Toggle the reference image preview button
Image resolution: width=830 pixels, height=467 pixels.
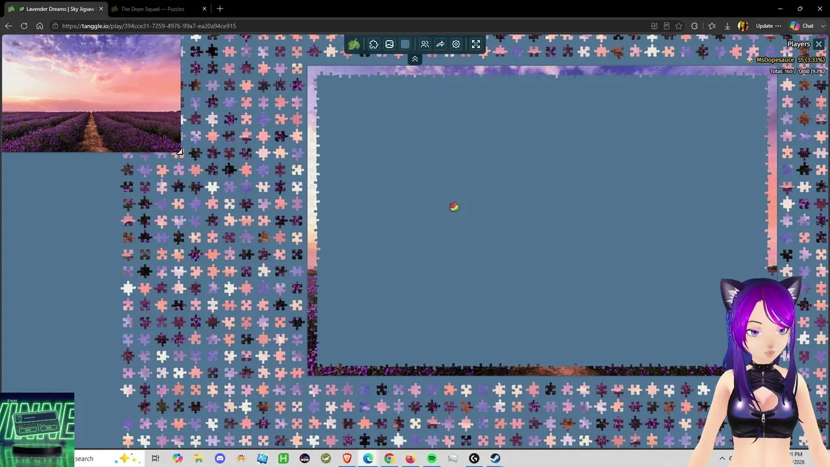[389, 44]
